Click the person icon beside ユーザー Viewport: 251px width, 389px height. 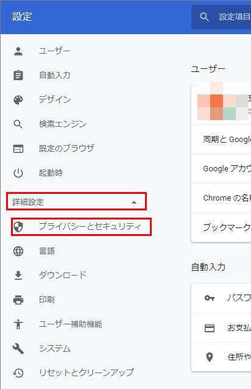tap(18, 51)
